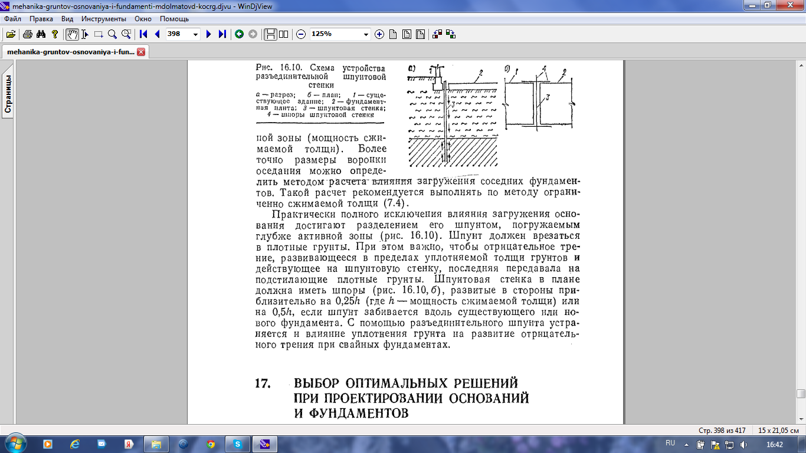Jump to the last page
Viewport: 806px width, 453px height.
[x=222, y=34]
